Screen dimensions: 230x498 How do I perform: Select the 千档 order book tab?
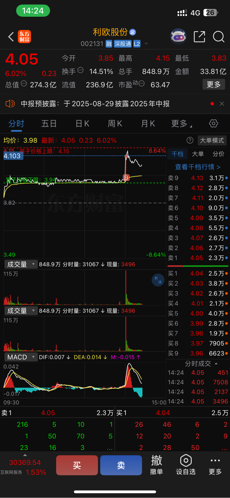coord(177,154)
